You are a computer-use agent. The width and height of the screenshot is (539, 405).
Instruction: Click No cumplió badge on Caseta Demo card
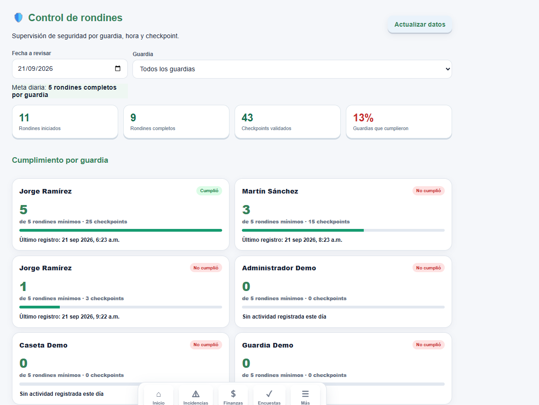click(206, 344)
